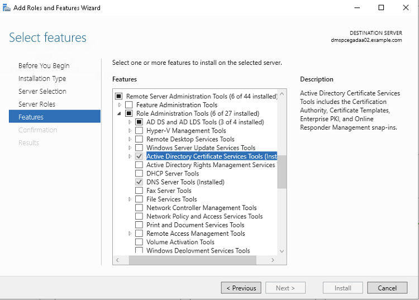Expand Remote Access Management Tools node
419x300 pixels.
(130, 234)
